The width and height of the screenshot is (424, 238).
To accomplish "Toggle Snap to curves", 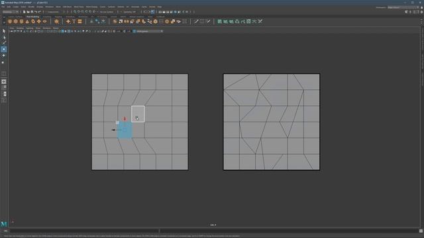I will click(x=79, y=12).
